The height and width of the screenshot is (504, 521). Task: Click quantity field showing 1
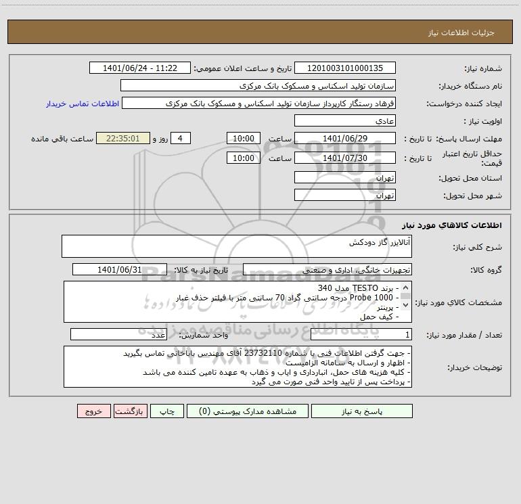361,334
